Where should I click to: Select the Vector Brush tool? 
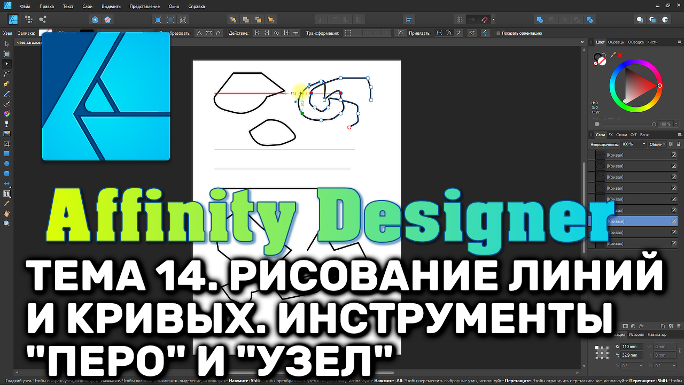pyautogui.click(x=7, y=104)
